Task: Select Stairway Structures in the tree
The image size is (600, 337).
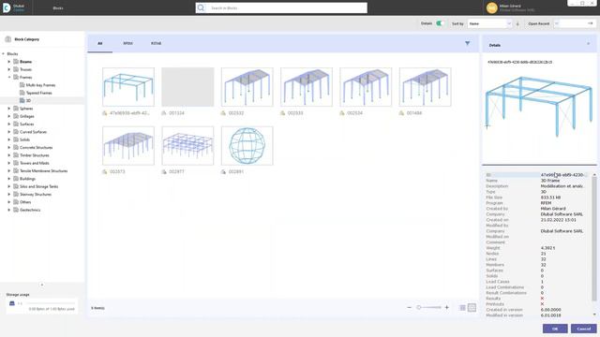Action: click(x=36, y=194)
